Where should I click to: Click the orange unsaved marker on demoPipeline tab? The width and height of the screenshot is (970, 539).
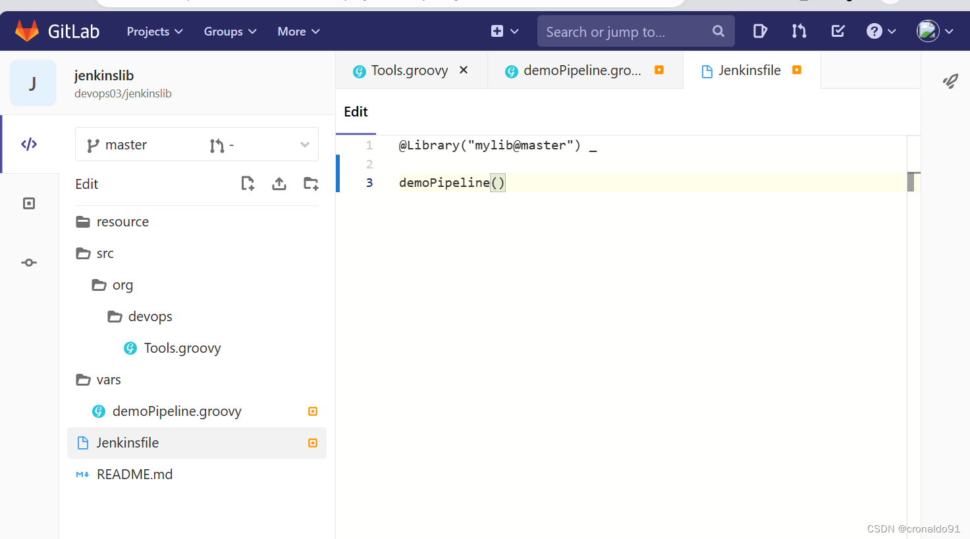click(659, 70)
